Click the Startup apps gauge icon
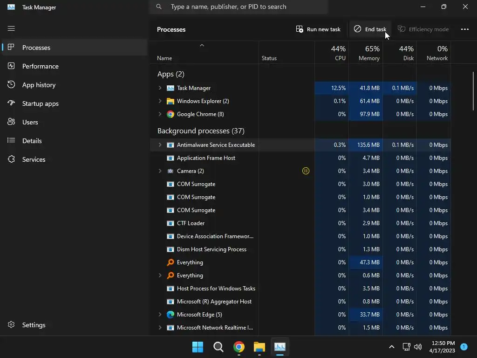This screenshot has height=358, width=477. (x=11, y=103)
